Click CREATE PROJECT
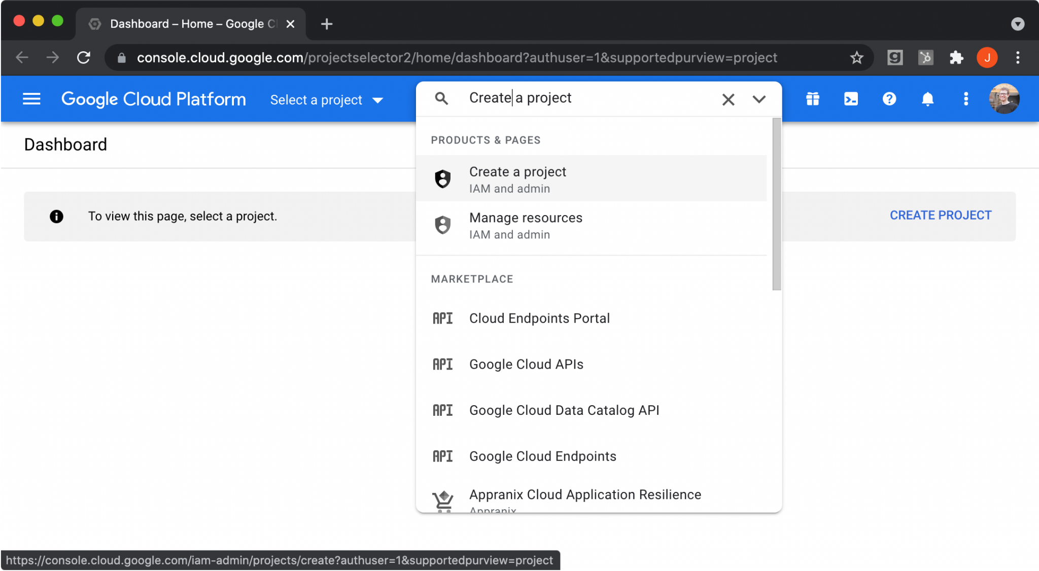Viewport: 1039px width, 571px height. pos(941,215)
